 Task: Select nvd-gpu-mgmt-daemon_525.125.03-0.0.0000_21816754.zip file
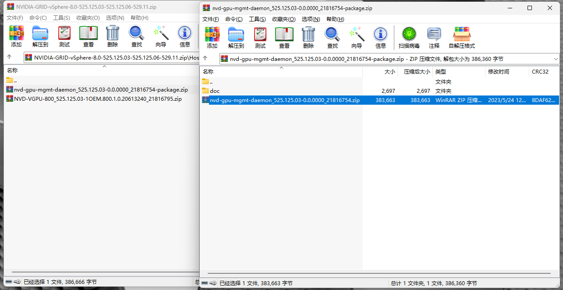380,100
